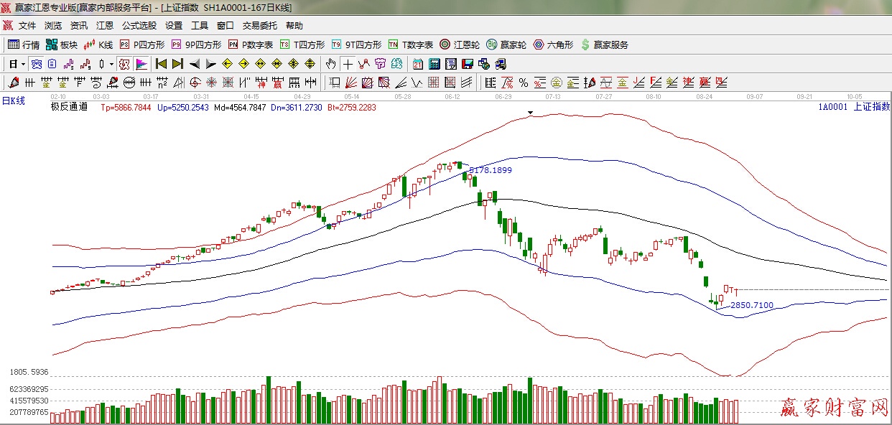
Task: Click the 5178.1899 peak price label
Action: tap(491, 170)
